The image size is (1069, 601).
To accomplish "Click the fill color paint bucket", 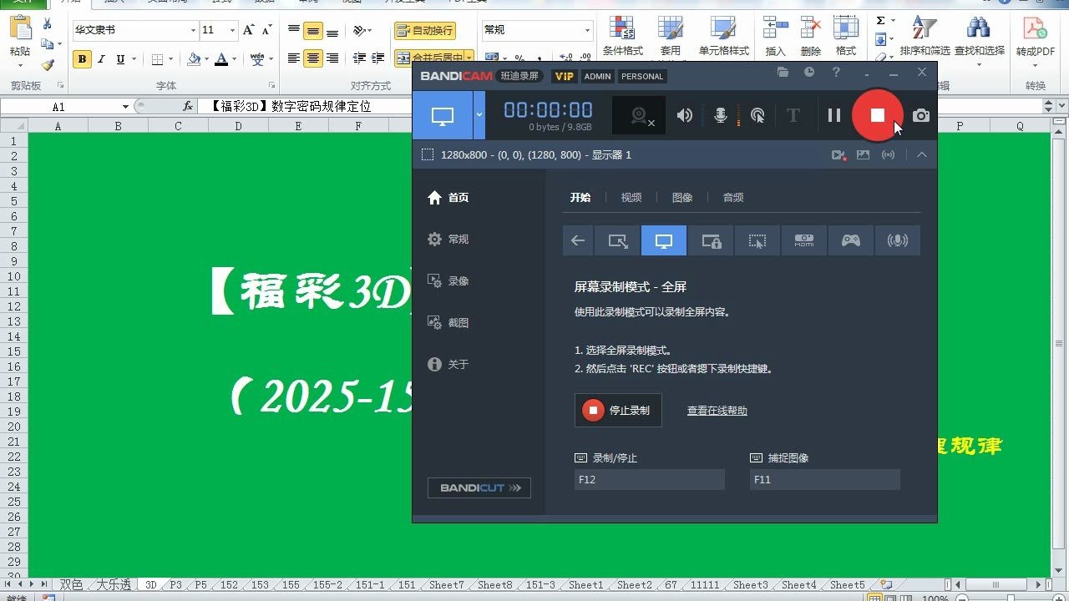I will 194,59.
